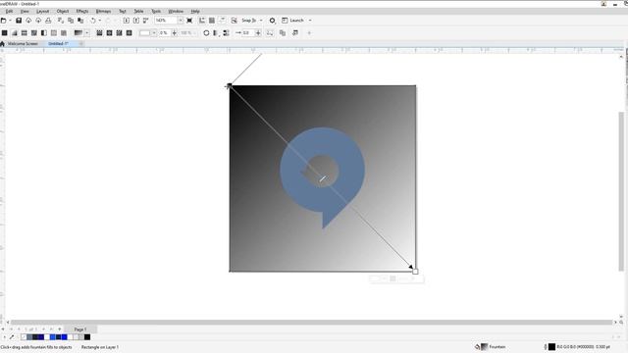Click the Import icon
The image size is (628, 353).
(127, 20)
